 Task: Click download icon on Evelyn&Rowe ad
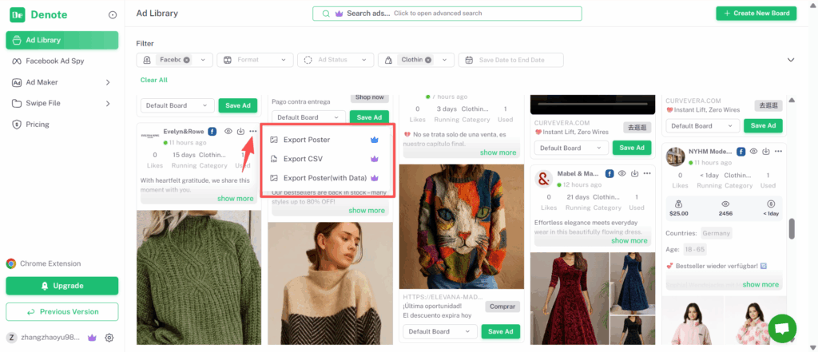[x=240, y=132]
